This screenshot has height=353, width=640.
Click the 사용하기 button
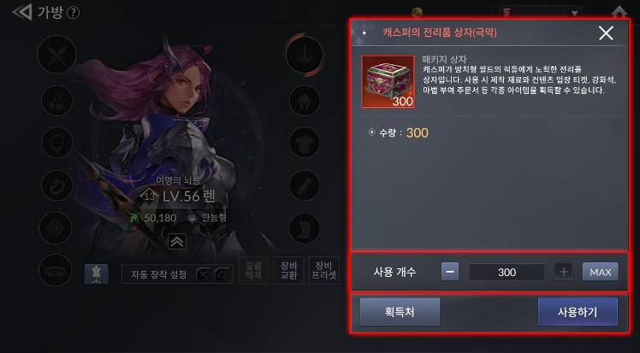click(578, 312)
